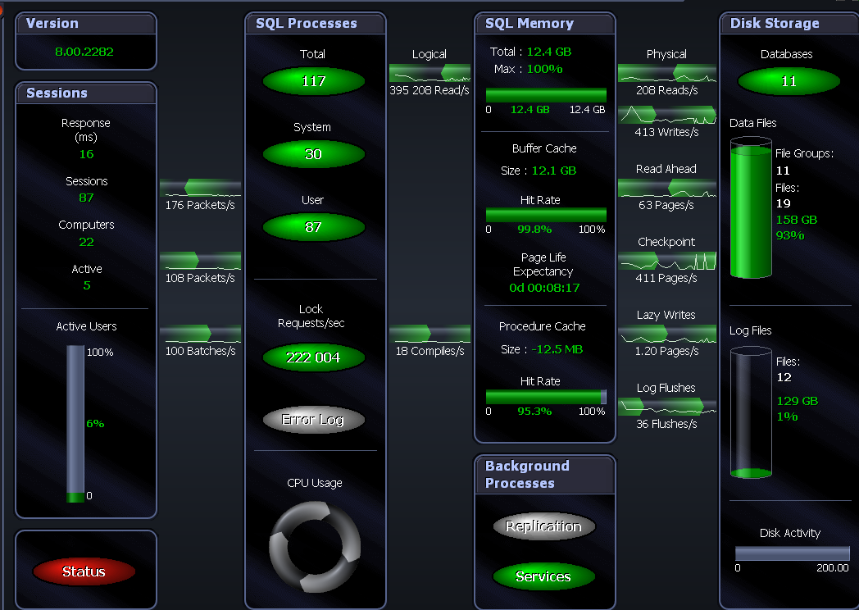Open the Databases 11 indicator
The width and height of the screenshot is (859, 610).
point(789,81)
